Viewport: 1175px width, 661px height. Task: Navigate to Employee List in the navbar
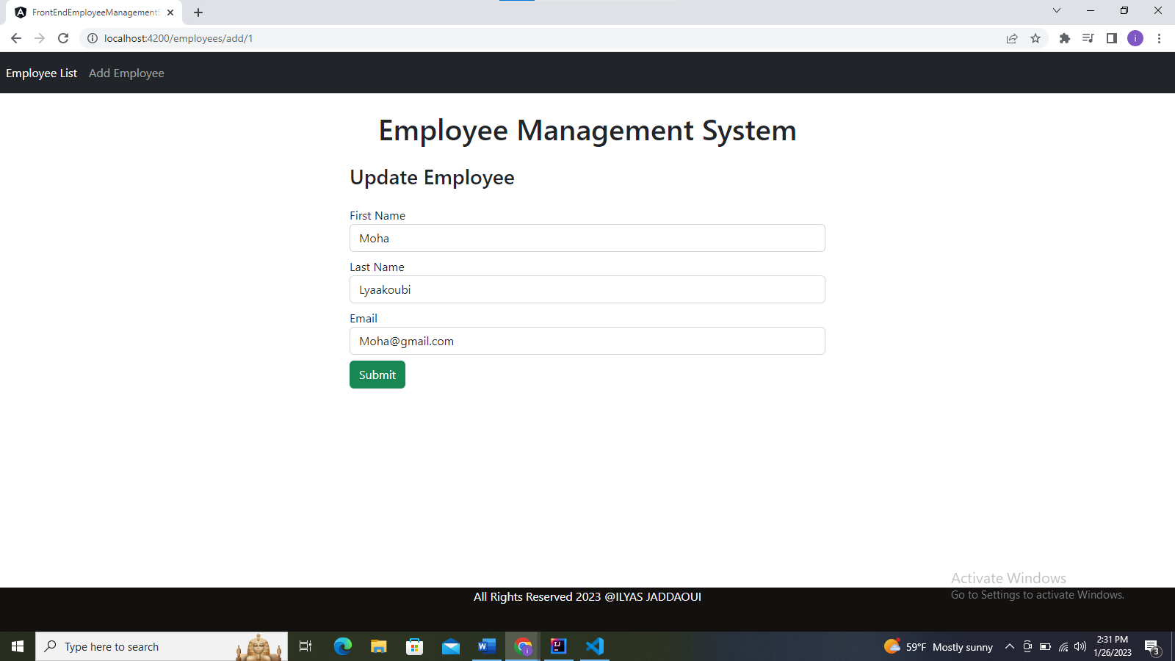click(41, 73)
